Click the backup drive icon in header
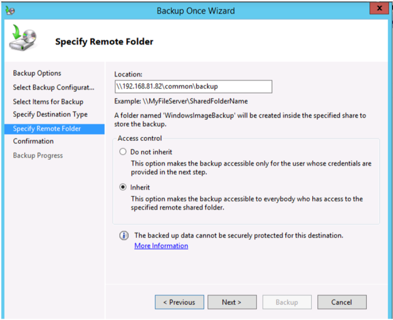Viewport: 393px width, 320px height. [23, 40]
